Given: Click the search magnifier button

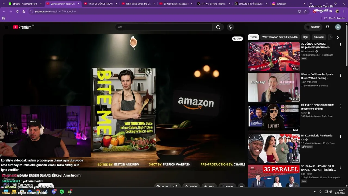Looking at the screenshot, I should (218, 27).
